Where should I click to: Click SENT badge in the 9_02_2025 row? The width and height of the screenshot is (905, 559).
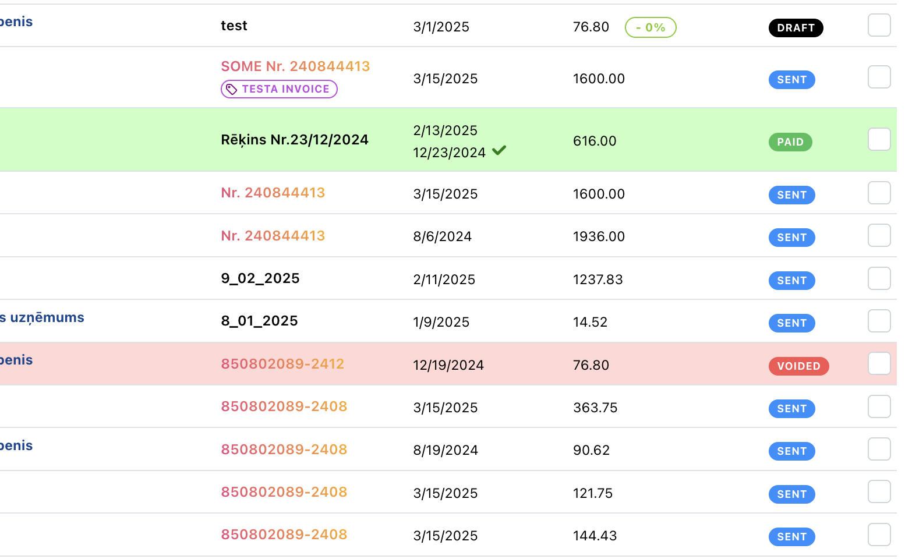791,281
